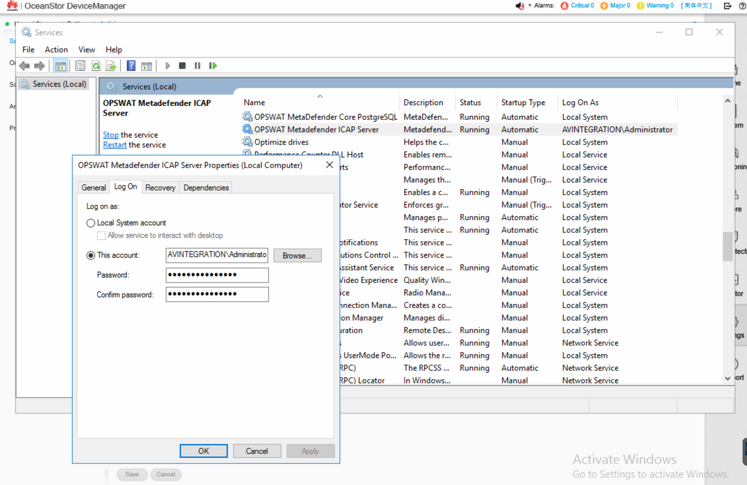Switch to the Dependencies tab

click(206, 188)
